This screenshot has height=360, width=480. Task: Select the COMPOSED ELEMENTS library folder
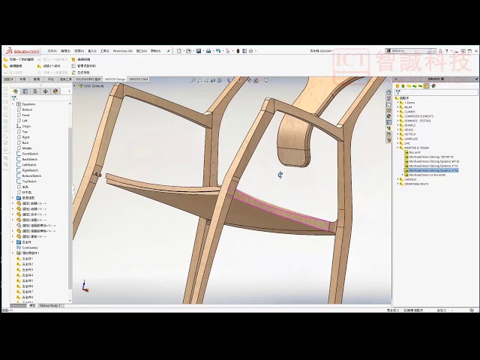[417, 116]
